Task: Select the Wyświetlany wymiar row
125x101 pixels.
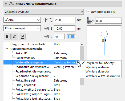Action: (x=42, y=62)
